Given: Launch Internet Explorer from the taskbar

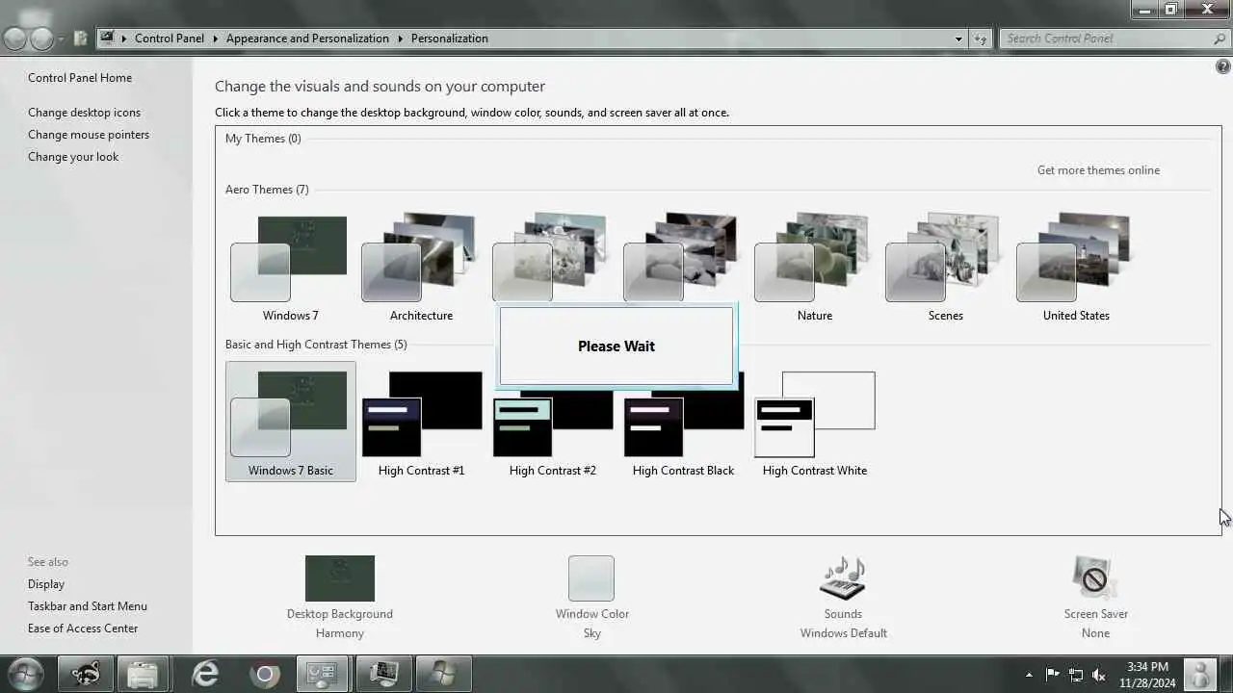Looking at the screenshot, I should [x=205, y=674].
